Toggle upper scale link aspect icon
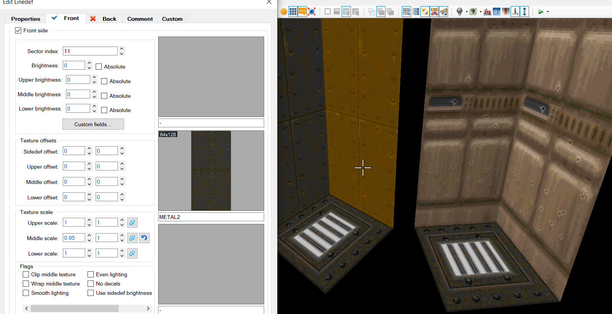This screenshot has height=314, width=612. click(132, 222)
